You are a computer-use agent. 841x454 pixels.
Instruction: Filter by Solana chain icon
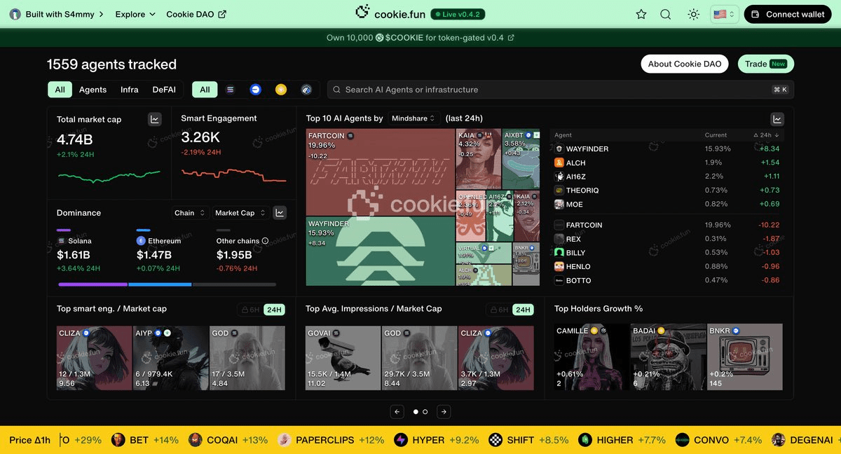(x=231, y=90)
